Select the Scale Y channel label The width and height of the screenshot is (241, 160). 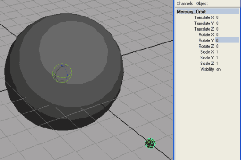pyautogui.click(x=207, y=58)
